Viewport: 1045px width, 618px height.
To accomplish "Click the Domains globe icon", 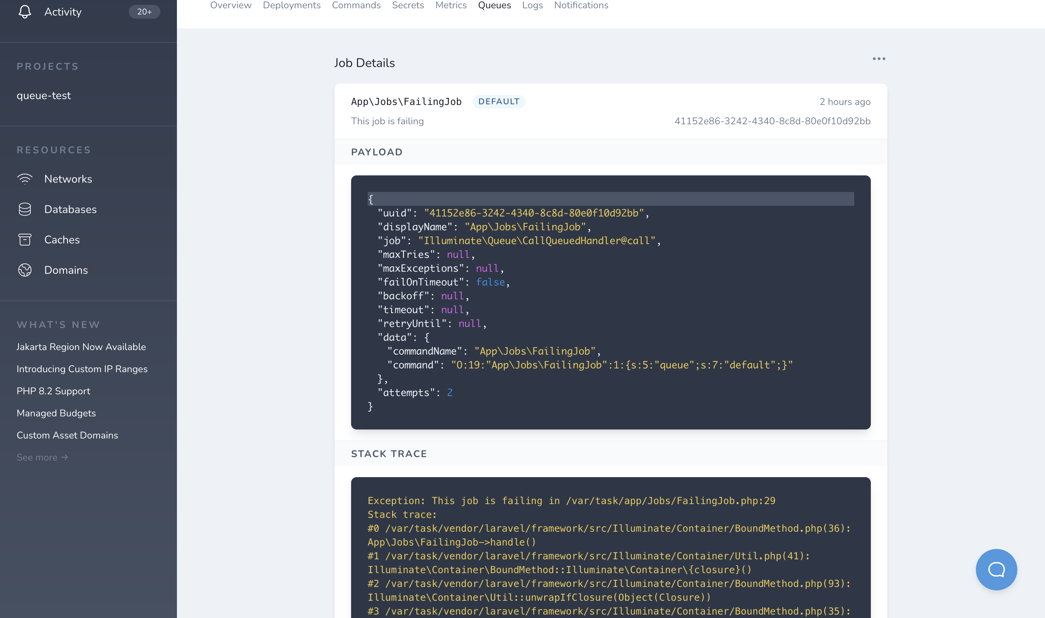I will pyautogui.click(x=25, y=270).
